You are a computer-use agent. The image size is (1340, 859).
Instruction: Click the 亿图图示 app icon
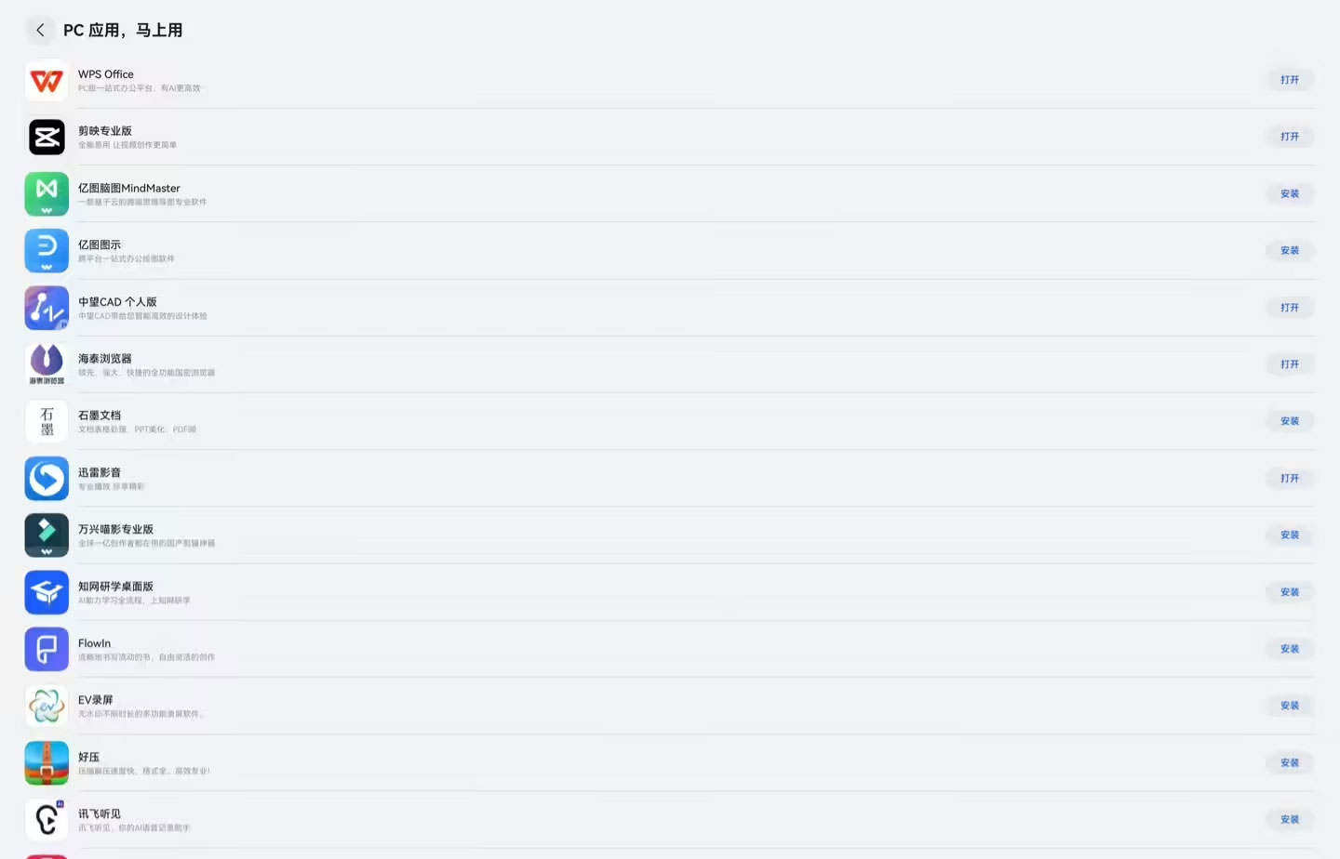pos(47,251)
